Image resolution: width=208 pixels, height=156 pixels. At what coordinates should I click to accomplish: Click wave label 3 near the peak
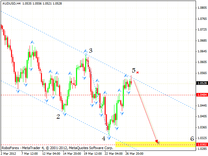pyautogui.click(x=91, y=50)
